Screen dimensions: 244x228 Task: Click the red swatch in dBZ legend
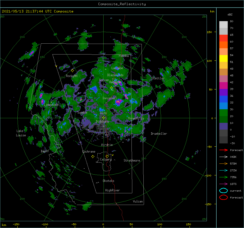pyautogui.click(x=223, y=38)
